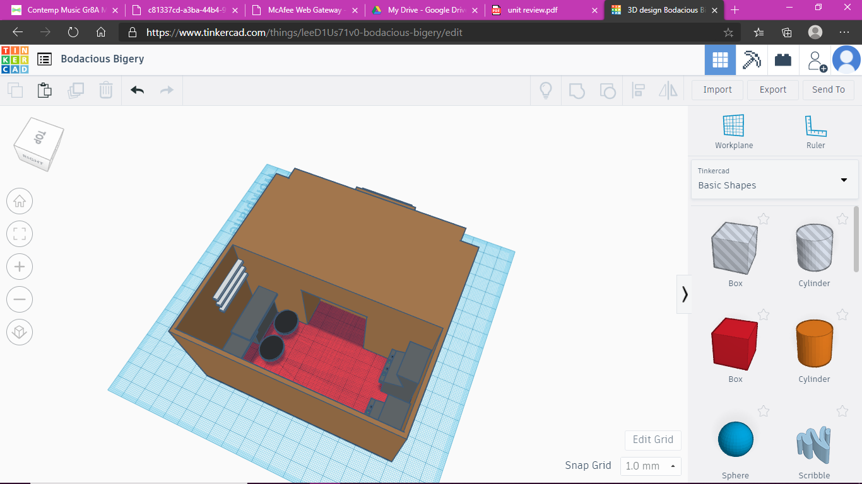
Task: Favorite the orange Cylinder star
Action: point(842,314)
